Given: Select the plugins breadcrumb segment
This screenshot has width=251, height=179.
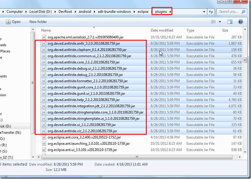Looking at the screenshot, I should [x=161, y=12].
